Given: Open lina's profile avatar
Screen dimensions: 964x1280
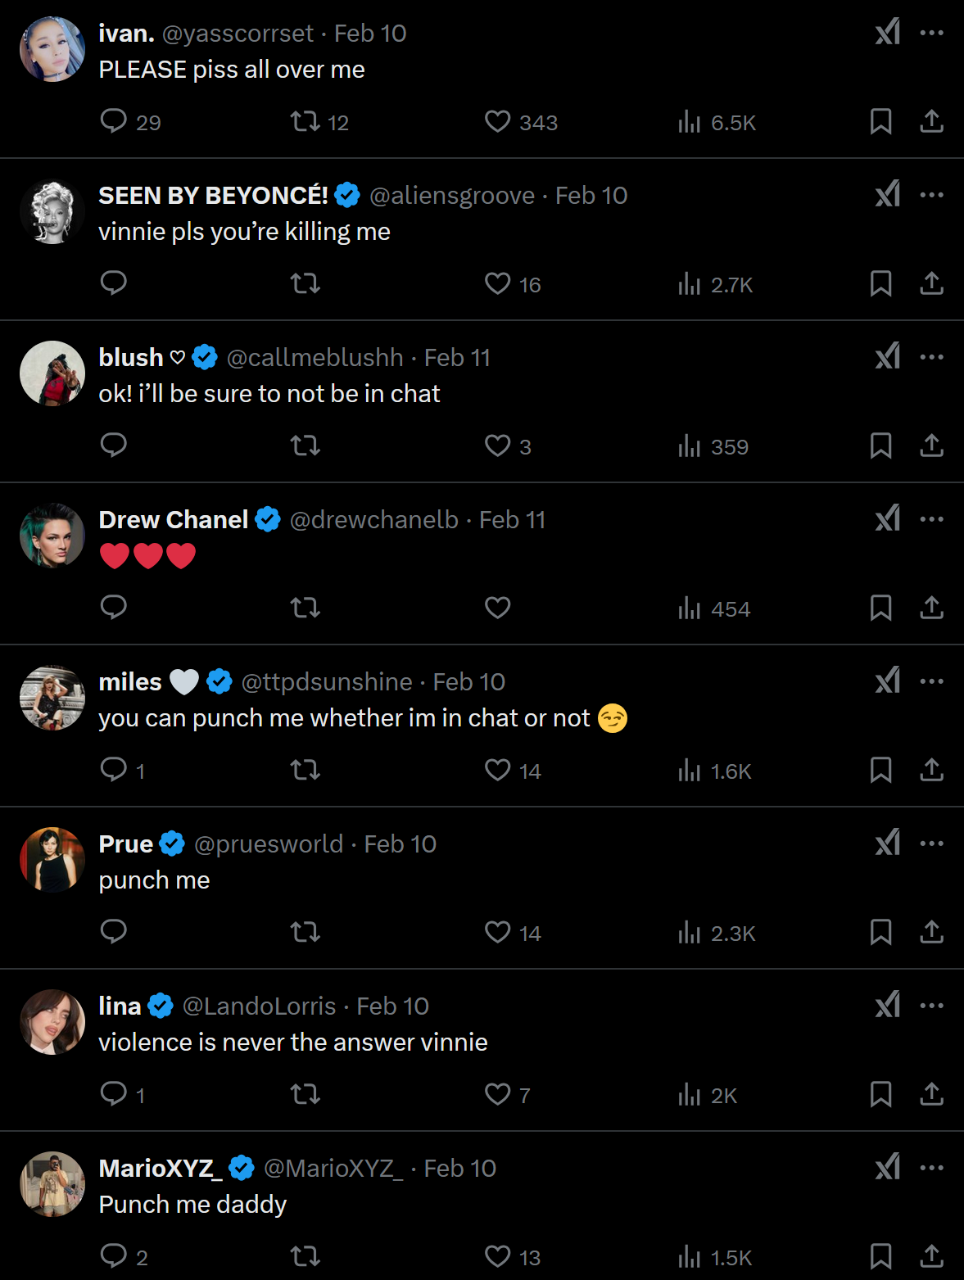Looking at the screenshot, I should (52, 1022).
